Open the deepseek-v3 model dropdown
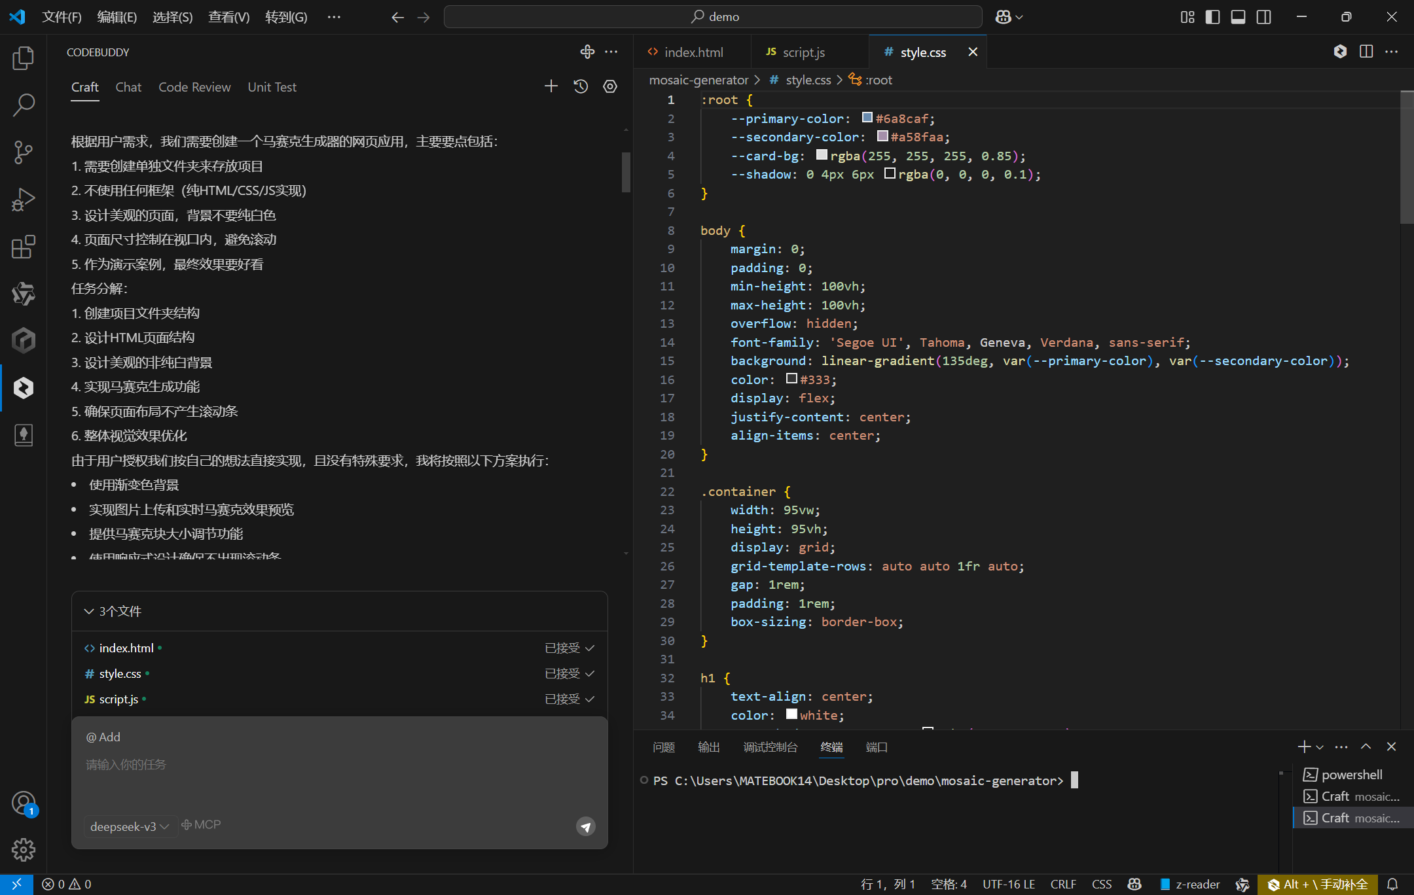 pyautogui.click(x=130, y=827)
